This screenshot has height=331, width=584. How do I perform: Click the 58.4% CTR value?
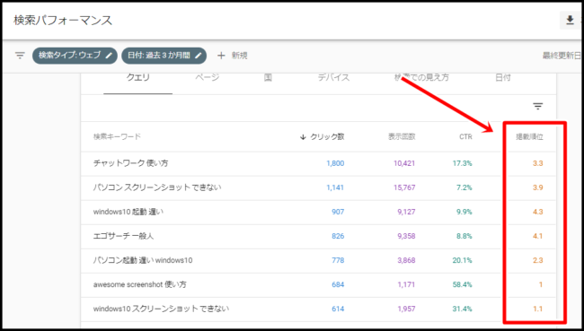462,284
